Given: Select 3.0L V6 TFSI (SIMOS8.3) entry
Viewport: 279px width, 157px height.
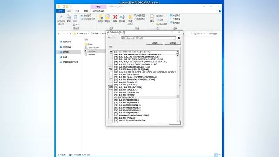Looking at the screenshot, I should [127, 105].
